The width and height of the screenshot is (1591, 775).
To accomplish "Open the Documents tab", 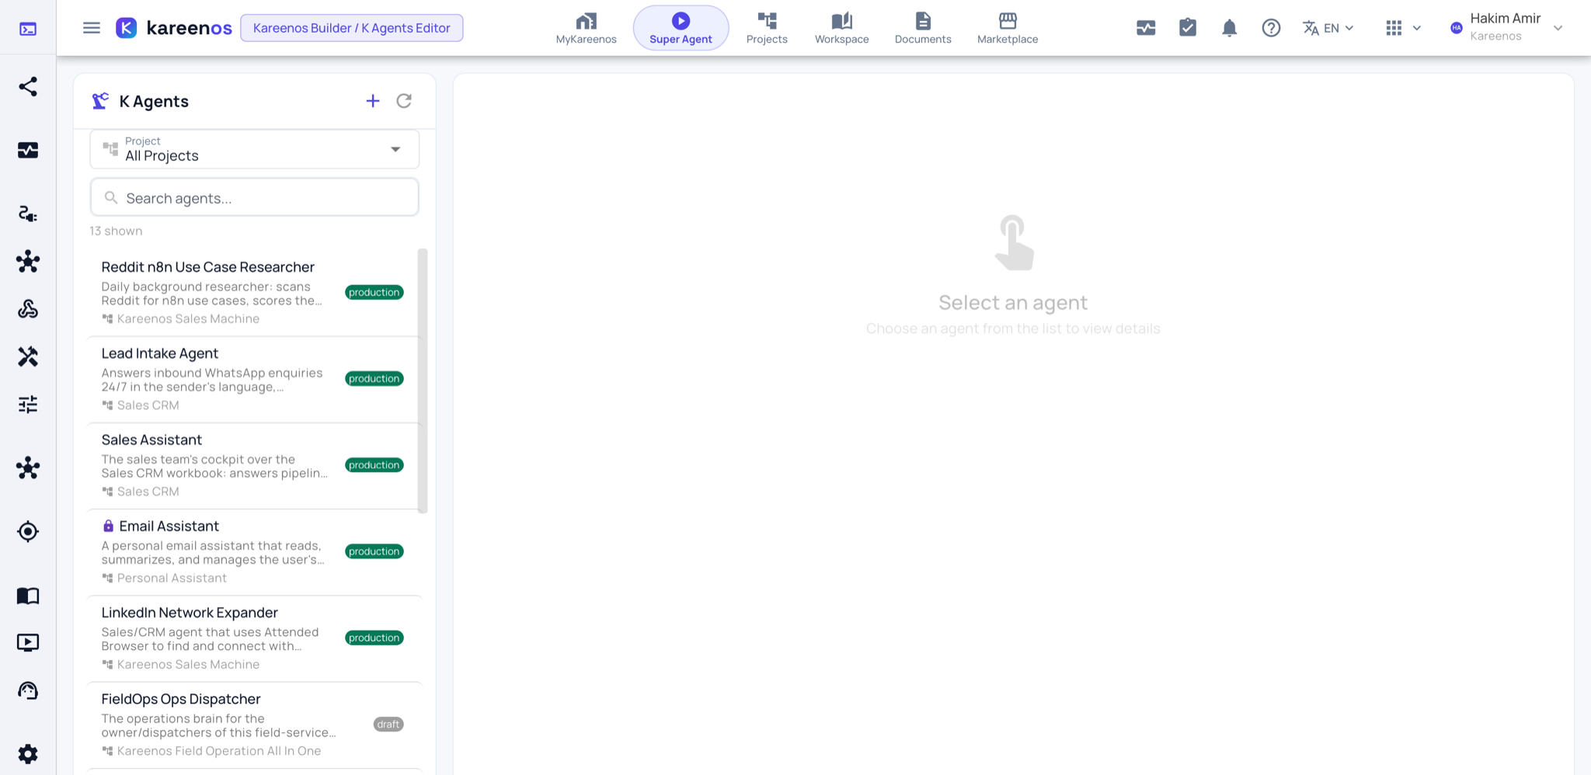I will click(923, 28).
